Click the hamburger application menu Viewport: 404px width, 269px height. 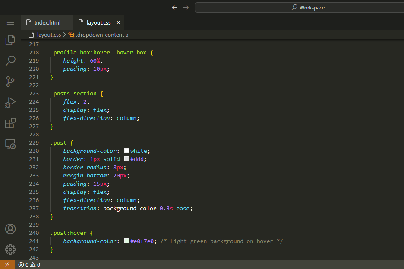click(x=10, y=22)
